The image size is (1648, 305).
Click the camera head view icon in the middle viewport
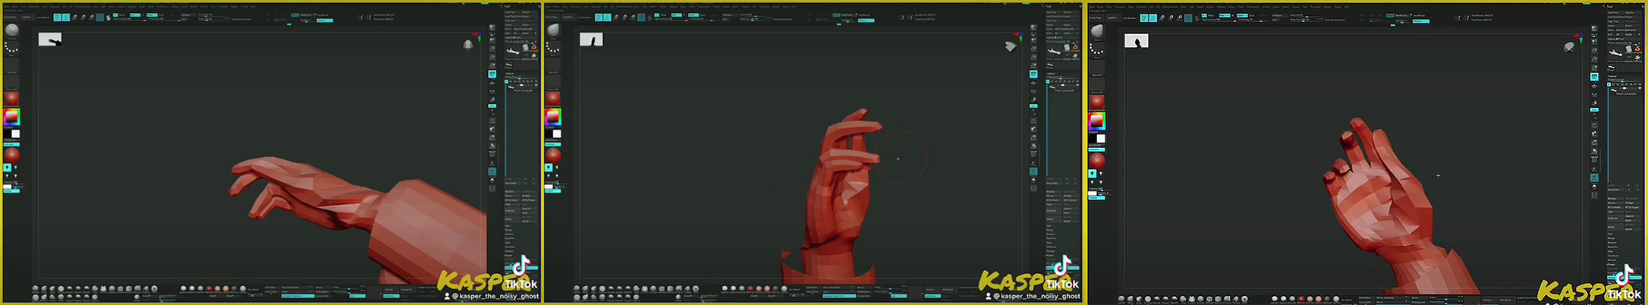tap(1010, 46)
